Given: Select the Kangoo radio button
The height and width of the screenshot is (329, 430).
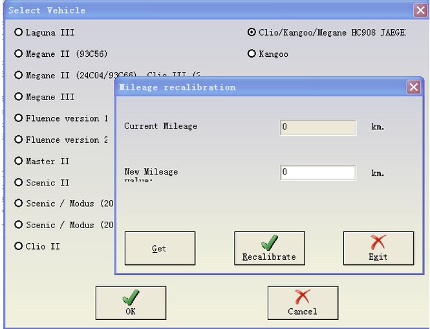Looking at the screenshot, I should pyautogui.click(x=252, y=54).
